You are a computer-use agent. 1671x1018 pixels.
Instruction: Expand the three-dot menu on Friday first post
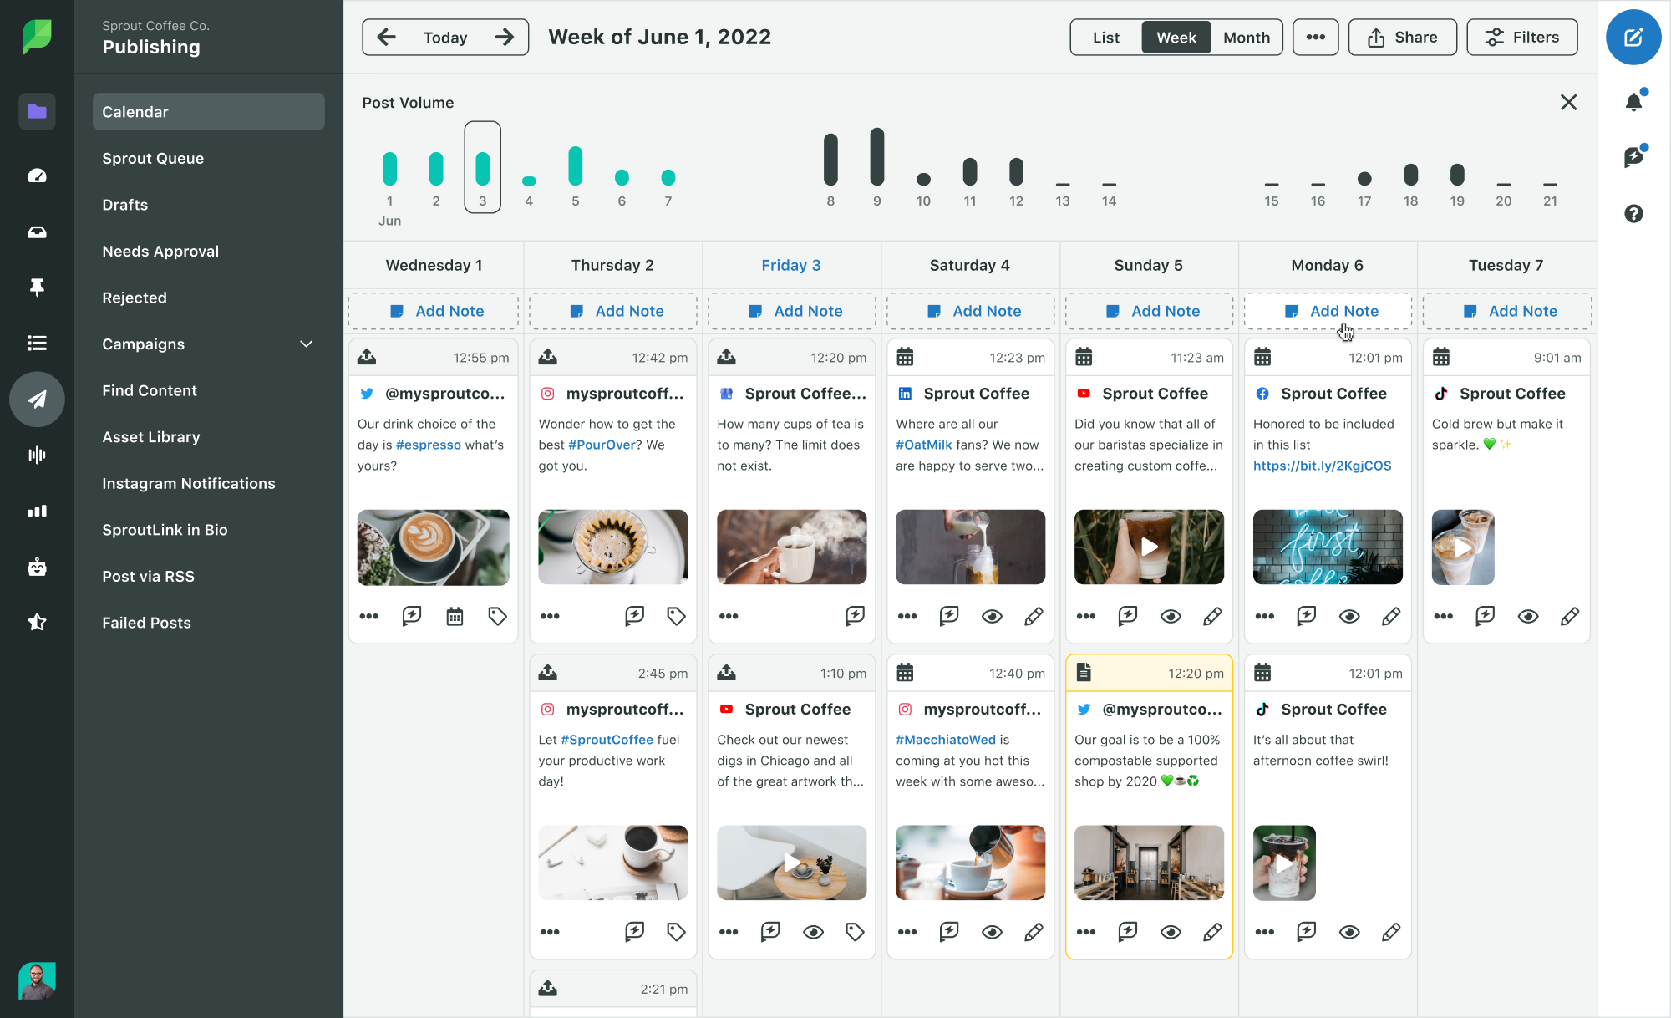coord(728,616)
